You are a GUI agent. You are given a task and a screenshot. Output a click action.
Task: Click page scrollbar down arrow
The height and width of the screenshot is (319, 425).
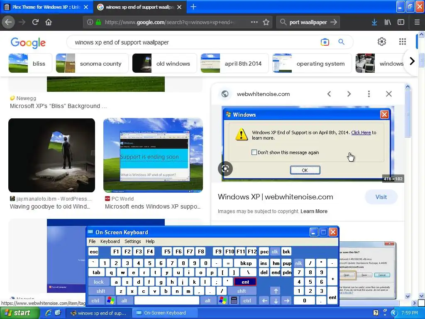[421, 296]
